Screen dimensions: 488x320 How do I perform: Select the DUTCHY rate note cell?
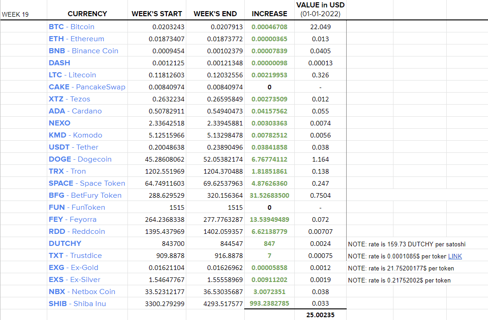(407, 244)
